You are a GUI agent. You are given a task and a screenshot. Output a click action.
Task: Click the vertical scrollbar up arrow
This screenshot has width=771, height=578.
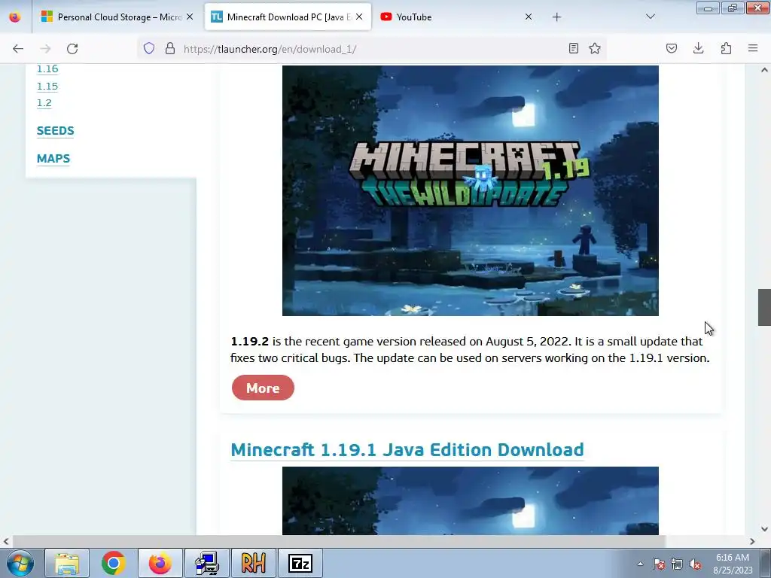pyautogui.click(x=764, y=70)
